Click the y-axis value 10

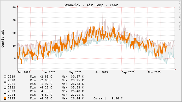coord(14,46)
